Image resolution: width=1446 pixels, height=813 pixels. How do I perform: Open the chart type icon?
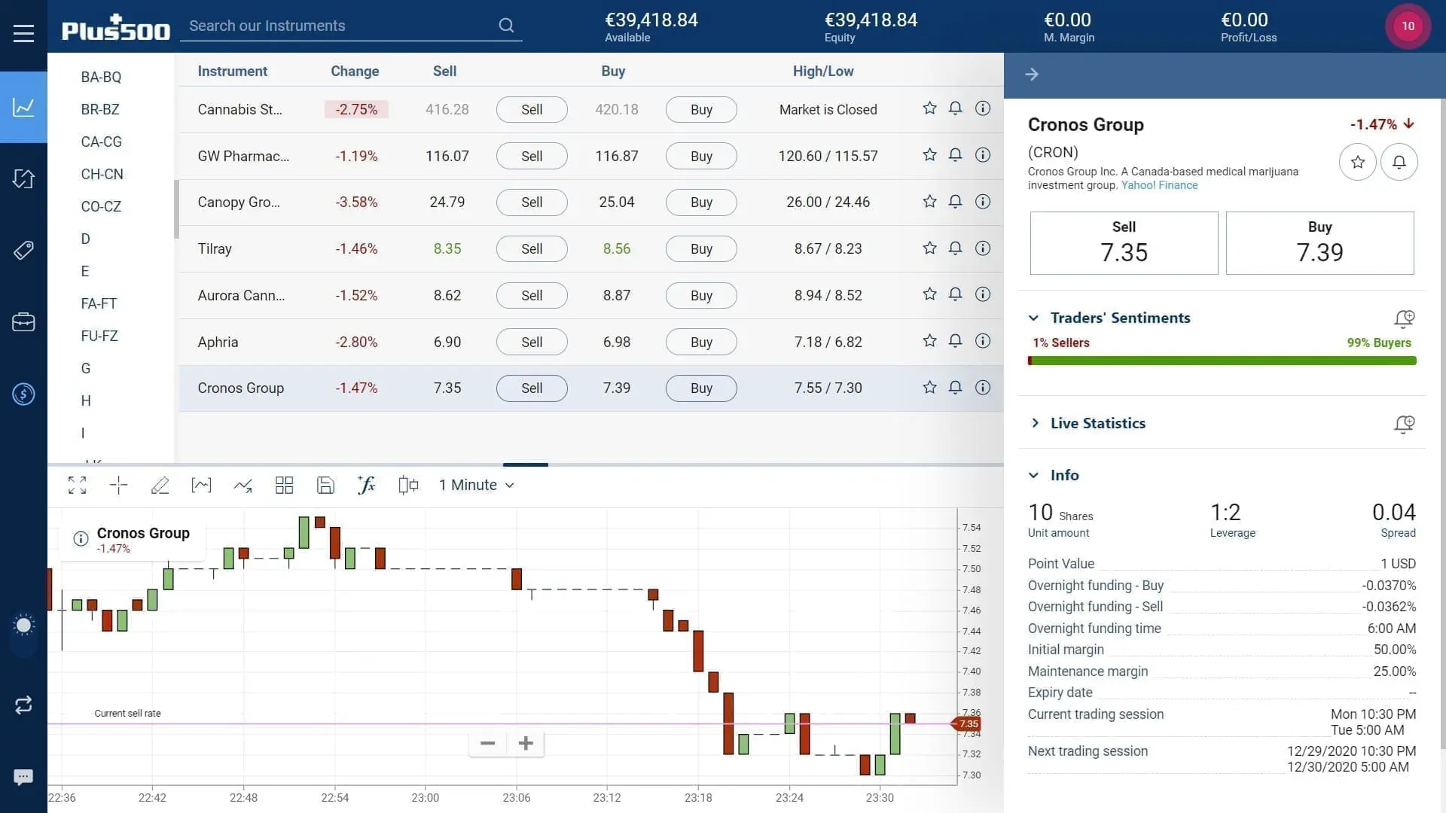201,486
